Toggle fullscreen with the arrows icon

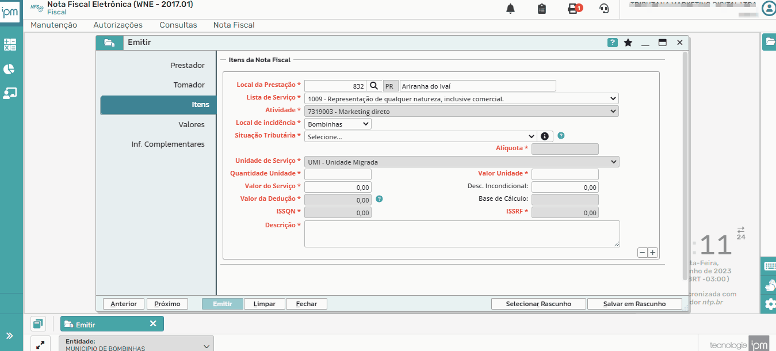click(x=40, y=345)
